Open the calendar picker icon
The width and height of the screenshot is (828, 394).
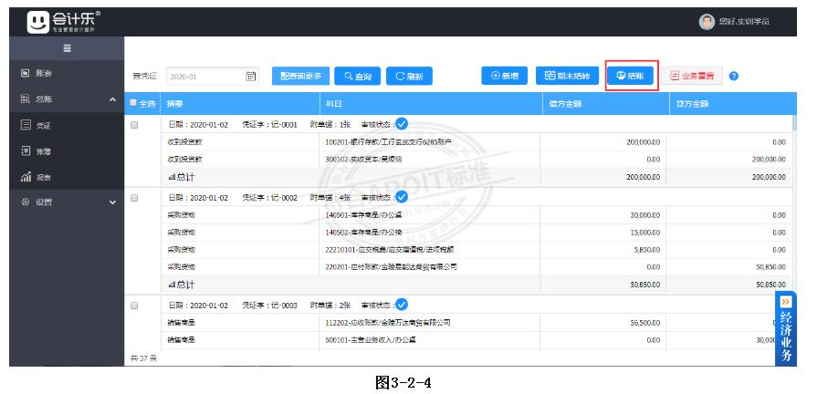(251, 77)
